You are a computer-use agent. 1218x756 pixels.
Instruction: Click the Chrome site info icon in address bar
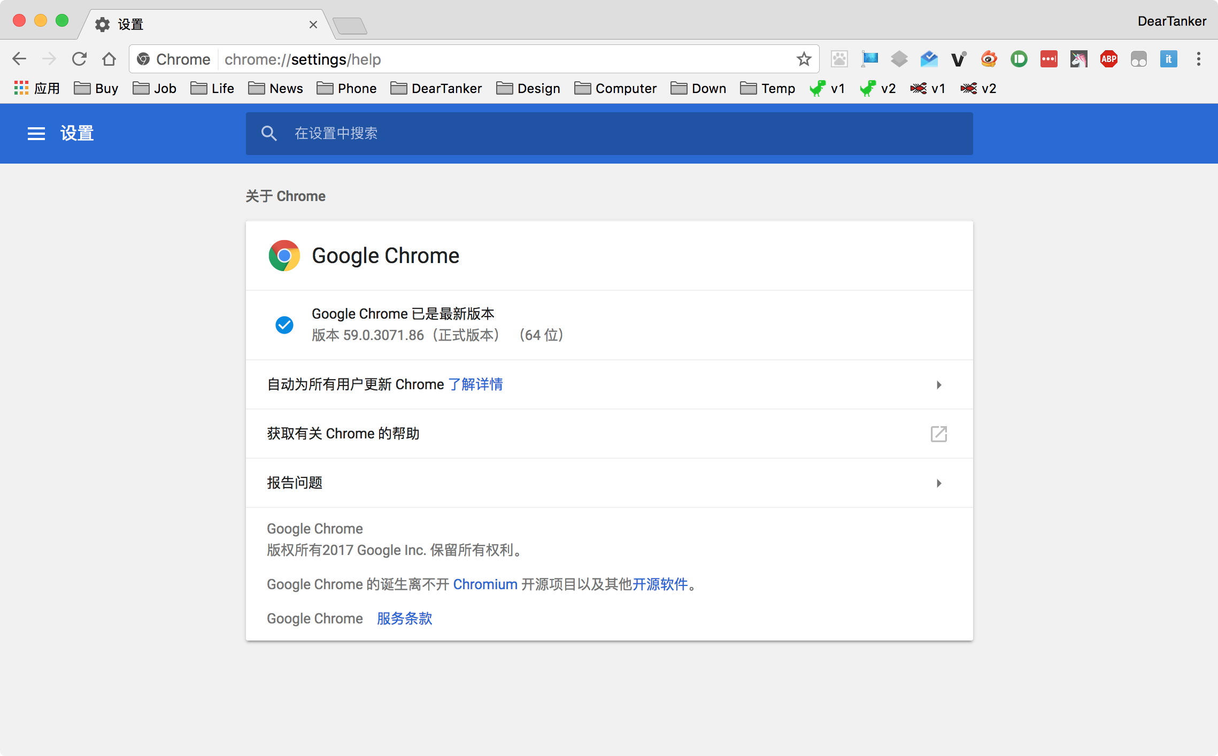coord(143,59)
